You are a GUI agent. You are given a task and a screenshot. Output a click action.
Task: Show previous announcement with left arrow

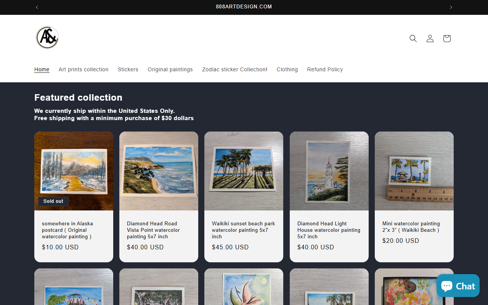click(37, 7)
